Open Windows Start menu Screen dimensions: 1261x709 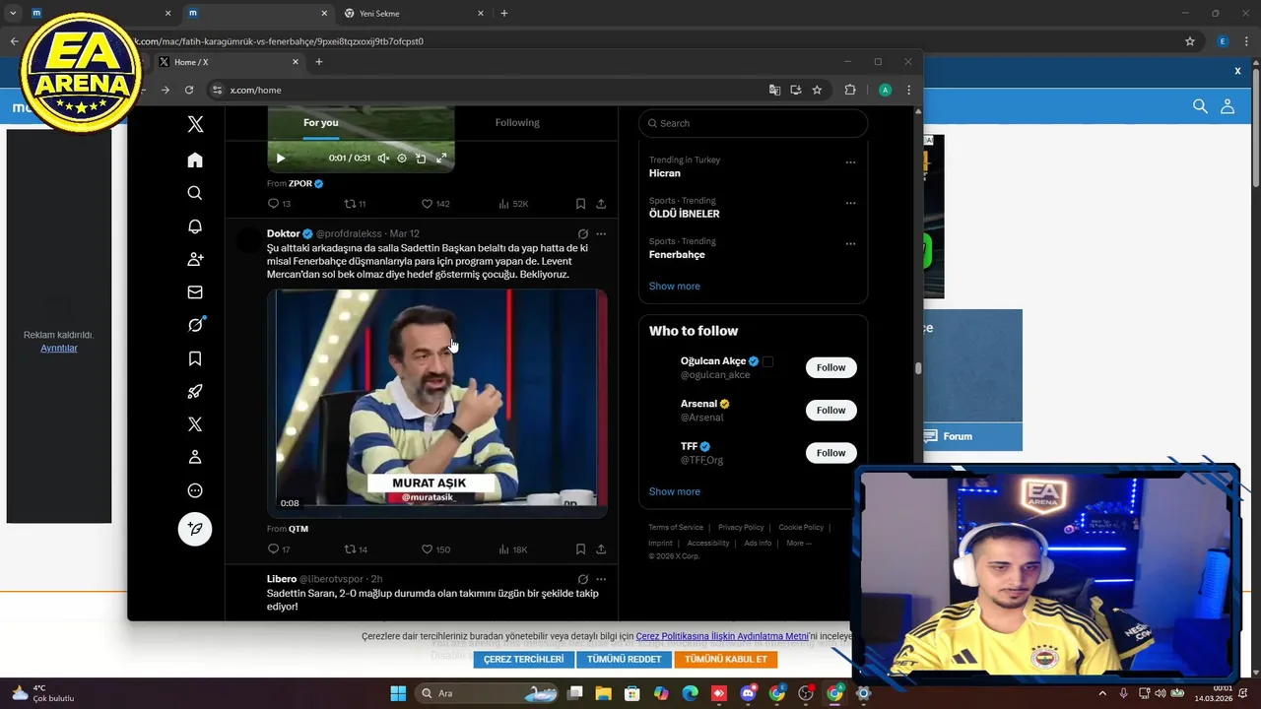point(398,693)
